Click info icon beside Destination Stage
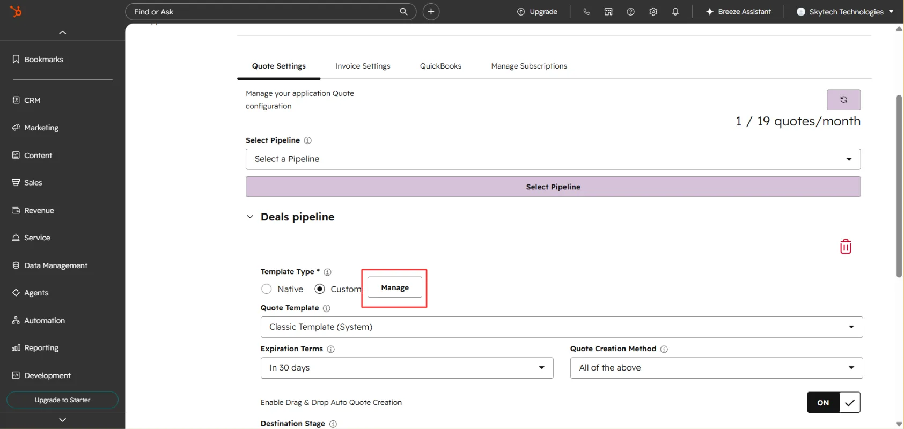The image size is (904, 429). pyautogui.click(x=333, y=424)
